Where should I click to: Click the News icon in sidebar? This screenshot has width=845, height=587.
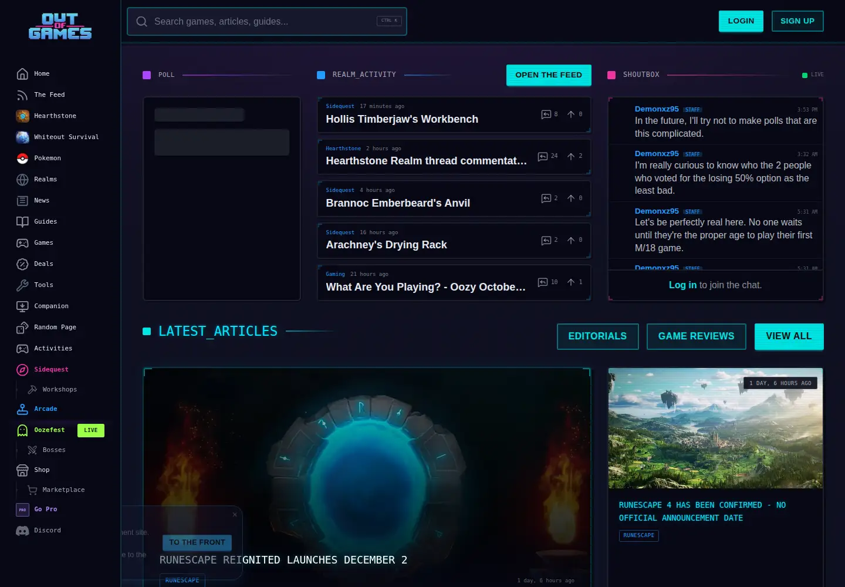22,201
